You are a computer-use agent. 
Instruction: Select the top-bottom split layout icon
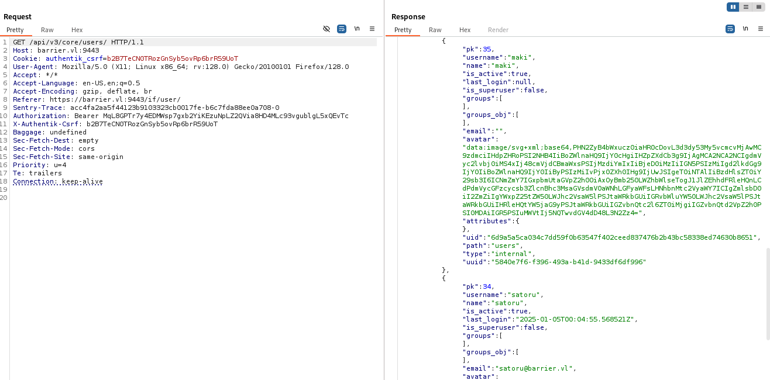point(745,7)
